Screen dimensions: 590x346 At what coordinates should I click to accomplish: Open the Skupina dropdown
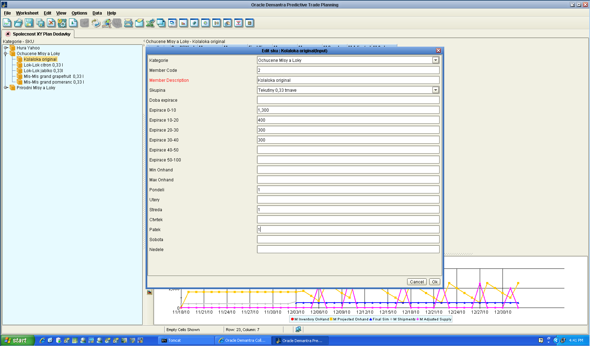point(436,90)
